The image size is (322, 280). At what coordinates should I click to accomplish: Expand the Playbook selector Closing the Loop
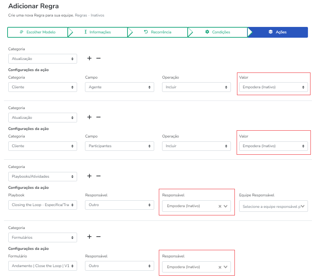43,205
